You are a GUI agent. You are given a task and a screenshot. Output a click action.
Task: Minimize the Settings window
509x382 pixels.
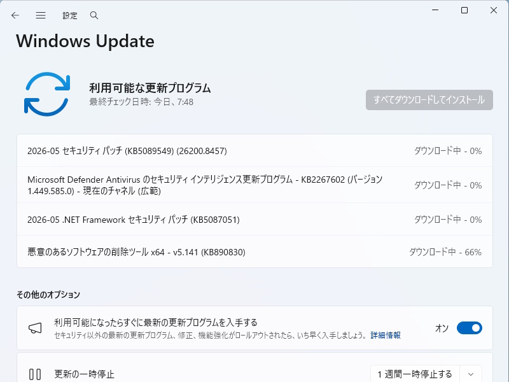[435, 10]
